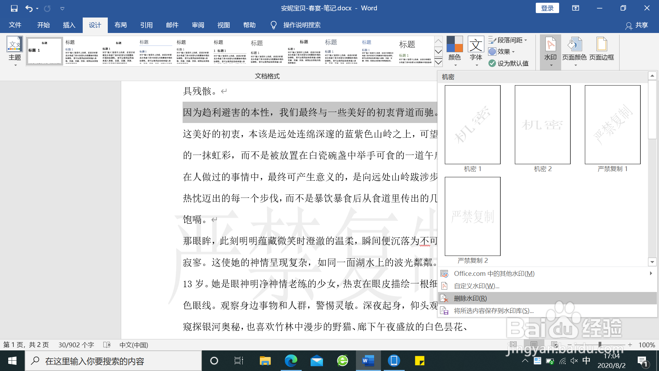Image resolution: width=659 pixels, height=371 pixels.
Task: Click the 字体 (Fonts) icon
Action: coord(476,48)
